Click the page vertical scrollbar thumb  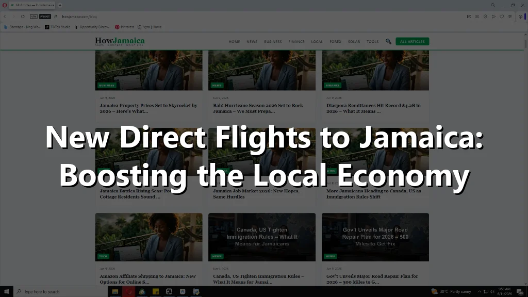click(525, 44)
